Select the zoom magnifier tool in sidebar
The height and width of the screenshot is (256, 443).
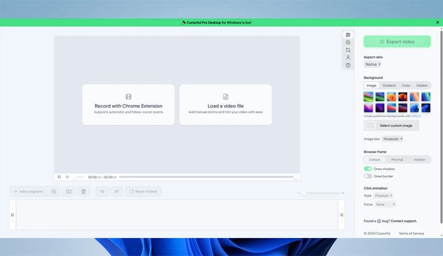[x=348, y=42]
